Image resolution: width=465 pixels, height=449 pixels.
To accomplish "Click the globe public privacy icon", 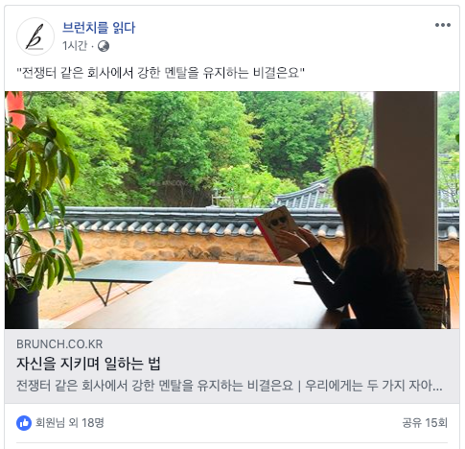I will [104, 46].
